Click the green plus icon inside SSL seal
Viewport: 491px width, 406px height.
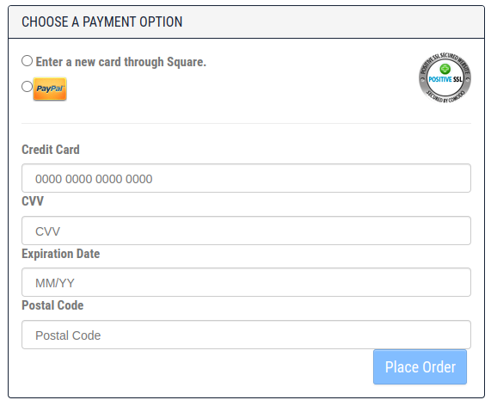[445, 69]
